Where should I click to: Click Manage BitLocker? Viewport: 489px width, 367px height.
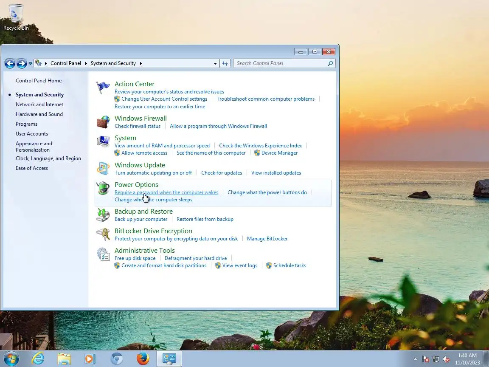click(267, 239)
